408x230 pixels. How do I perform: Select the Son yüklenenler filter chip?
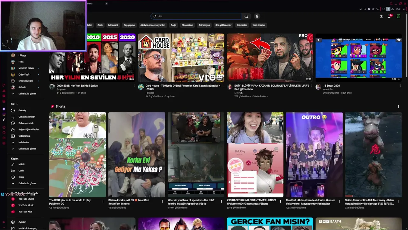(223, 25)
